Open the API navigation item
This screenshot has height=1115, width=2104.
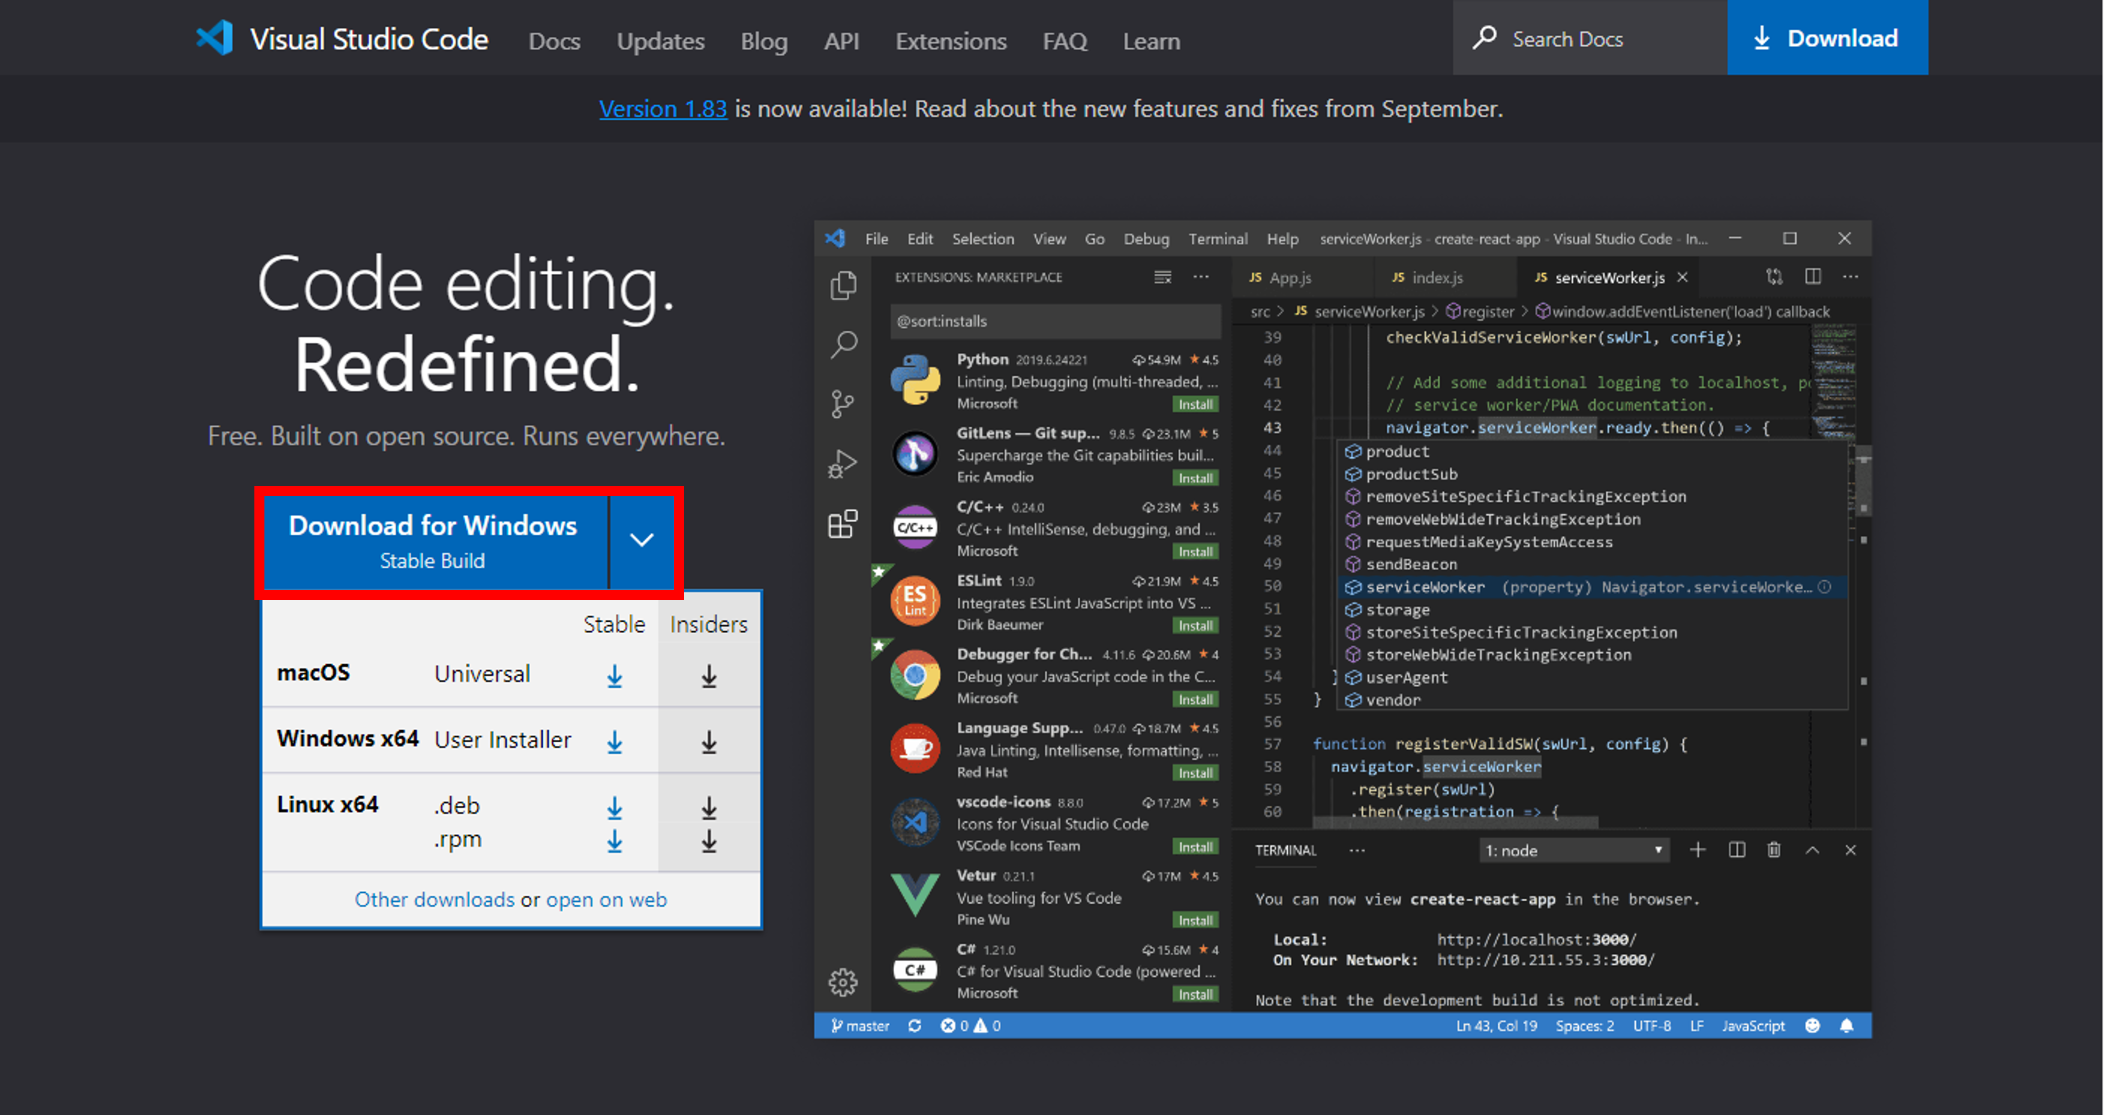tap(841, 41)
